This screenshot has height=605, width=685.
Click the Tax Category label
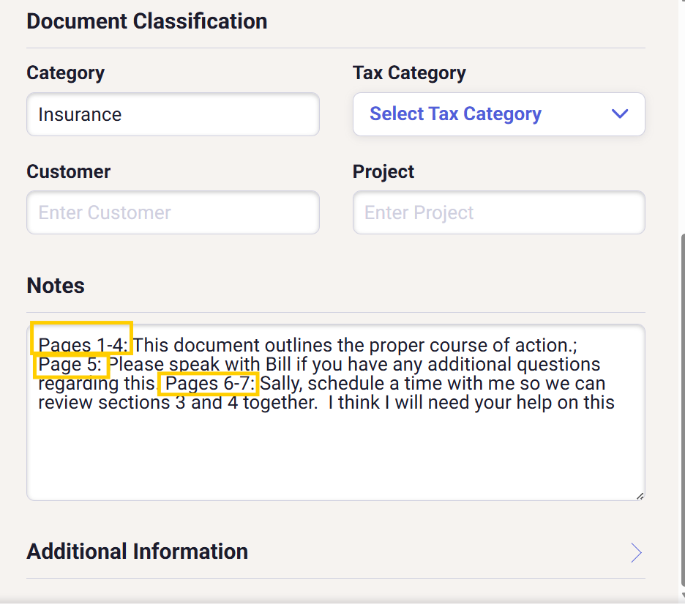(409, 73)
